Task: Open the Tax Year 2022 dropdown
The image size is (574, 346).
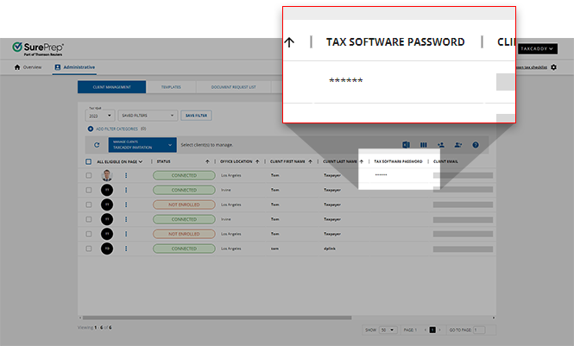Action: [x=98, y=115]
